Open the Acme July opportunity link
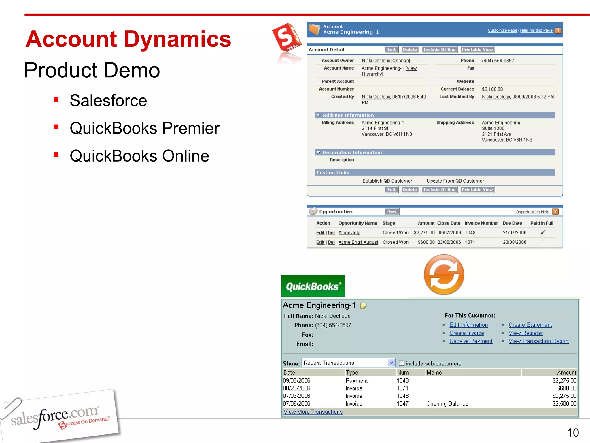The width and height of the screenshot is (590, 443). pyautogui.click(x=349, y=233)
